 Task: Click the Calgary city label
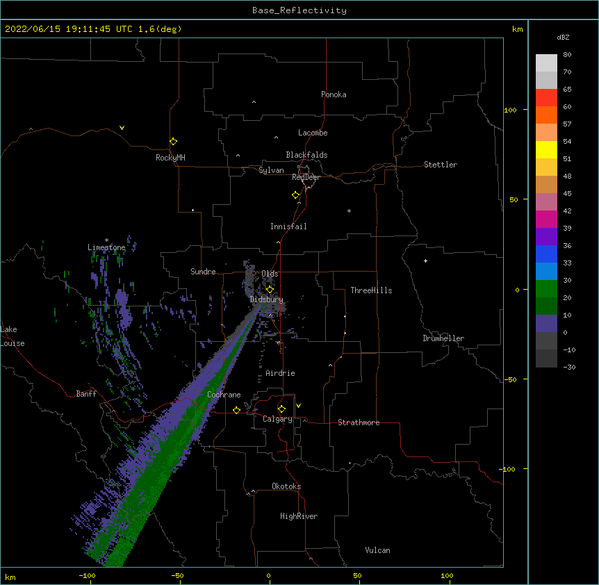click(277, 419)
